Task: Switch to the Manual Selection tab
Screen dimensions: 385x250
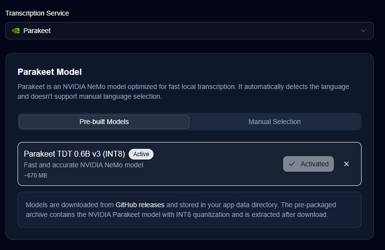Action: (274, 121)
